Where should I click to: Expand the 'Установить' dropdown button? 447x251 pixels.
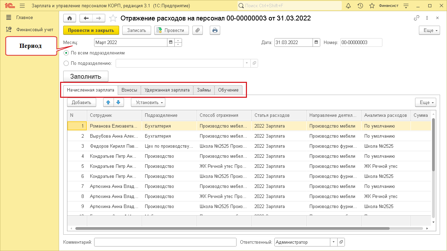click(148, 102)
